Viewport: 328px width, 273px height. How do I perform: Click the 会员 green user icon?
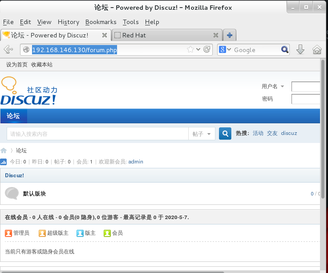point(107,233)
